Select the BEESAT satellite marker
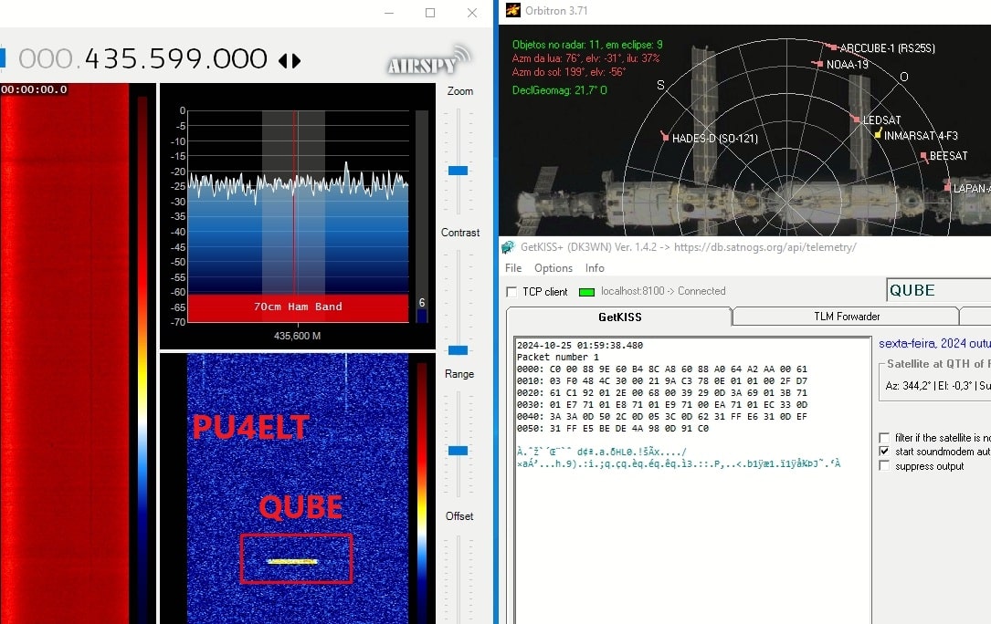991x624 pixels. click(923, 155)
